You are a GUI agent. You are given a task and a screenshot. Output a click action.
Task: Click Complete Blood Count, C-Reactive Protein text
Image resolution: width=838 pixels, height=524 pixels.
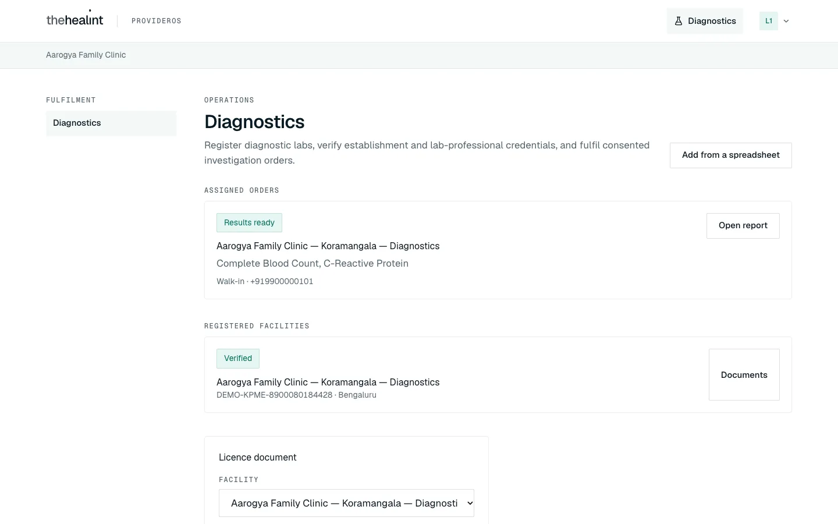pyautogui.click(x=313, y=263)
